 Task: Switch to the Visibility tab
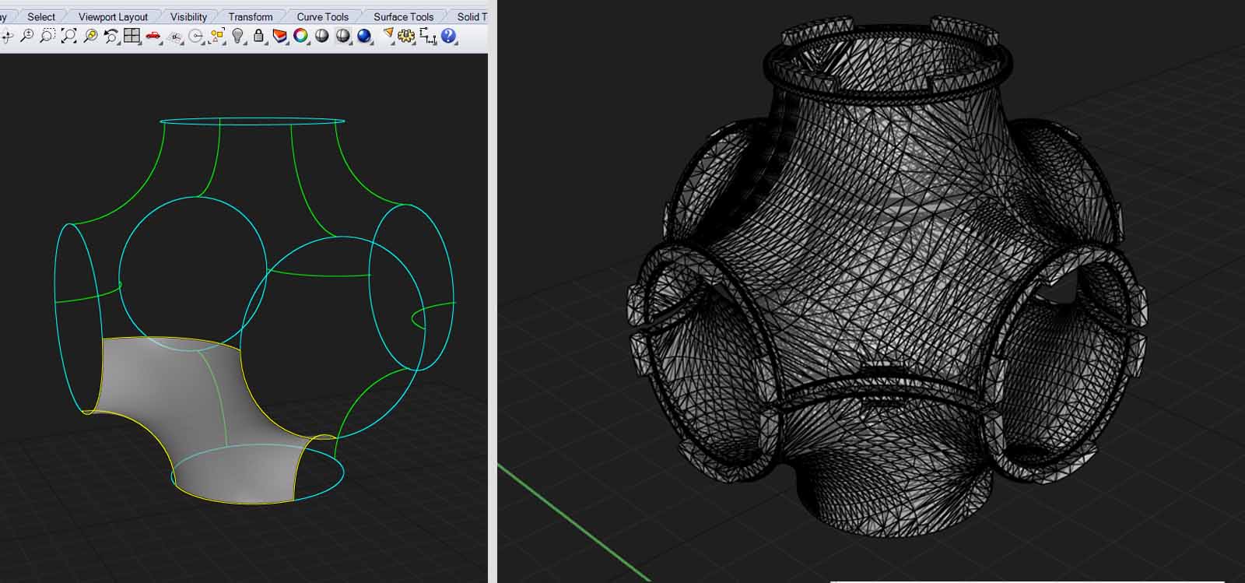[188, 16]
